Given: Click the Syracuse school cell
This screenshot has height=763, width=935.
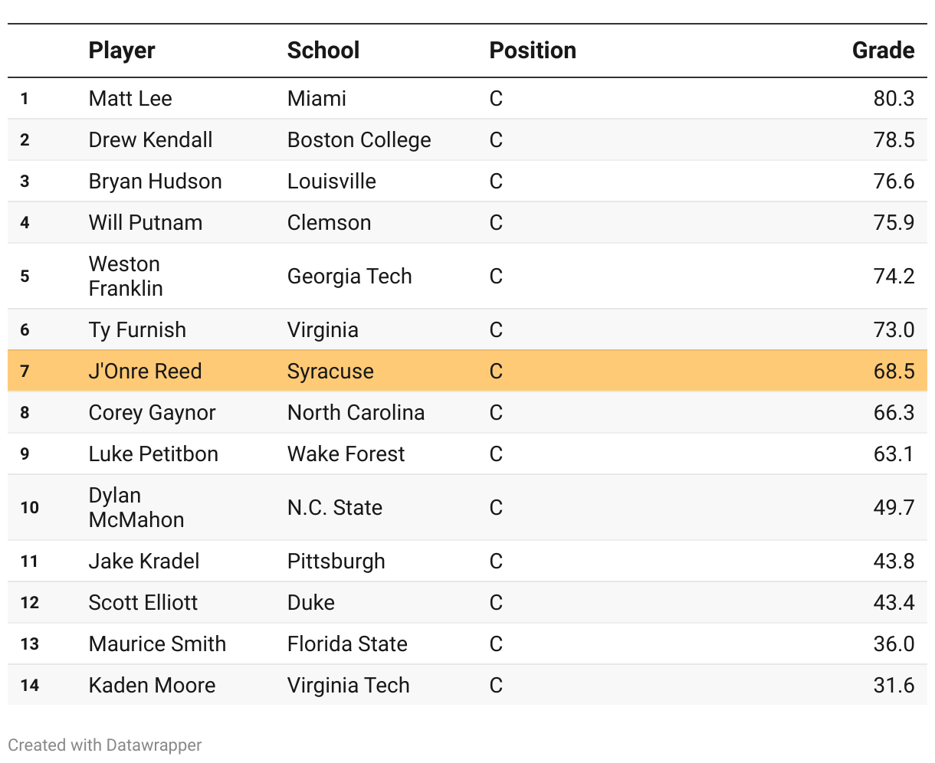Looking at the screenshot, I should point(330,372).
